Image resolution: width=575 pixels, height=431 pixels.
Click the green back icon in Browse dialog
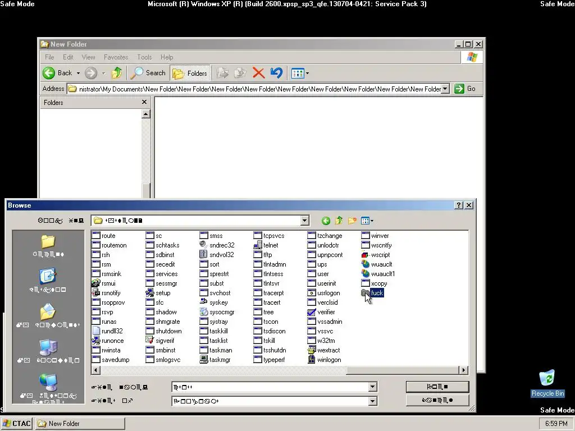click(326, 221)
